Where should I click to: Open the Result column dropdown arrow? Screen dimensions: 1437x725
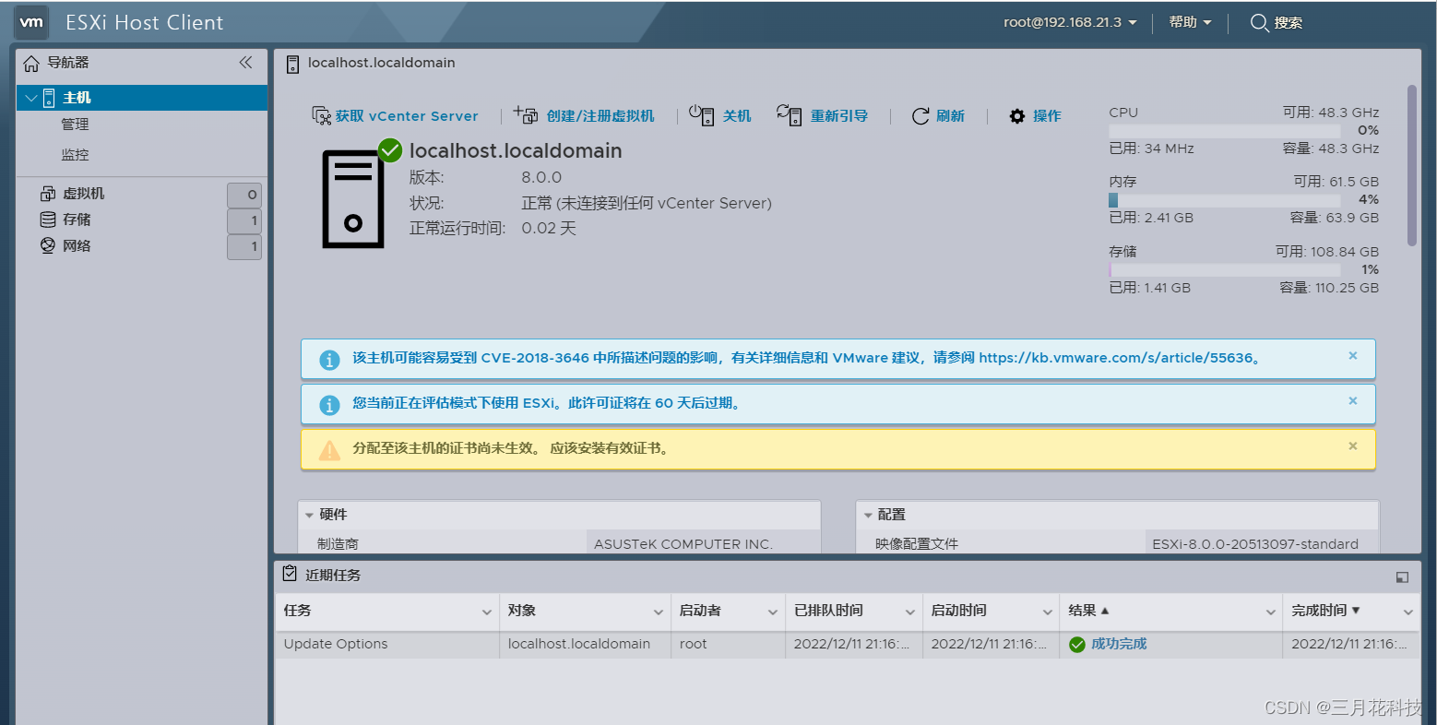coord(1270,612)
